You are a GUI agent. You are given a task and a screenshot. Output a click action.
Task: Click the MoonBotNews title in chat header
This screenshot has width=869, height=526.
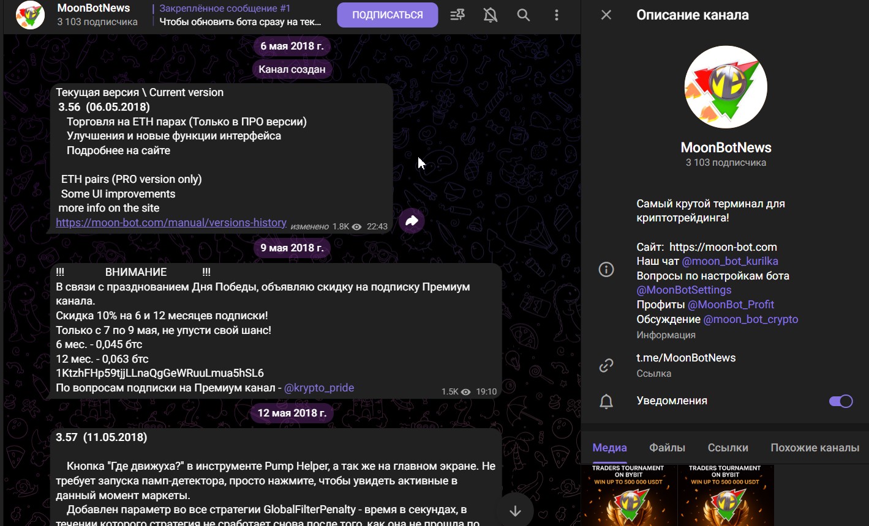click(x=94, y=9)
